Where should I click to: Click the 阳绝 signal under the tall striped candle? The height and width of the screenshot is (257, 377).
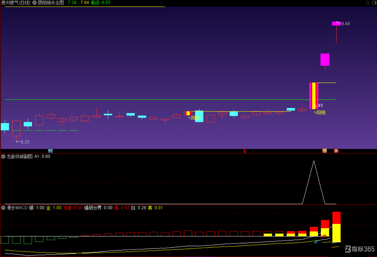pyautogui.click(x=321, y=113)
